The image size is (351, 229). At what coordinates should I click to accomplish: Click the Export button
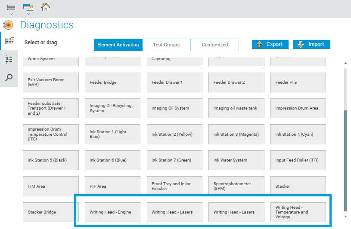point(270,44)
